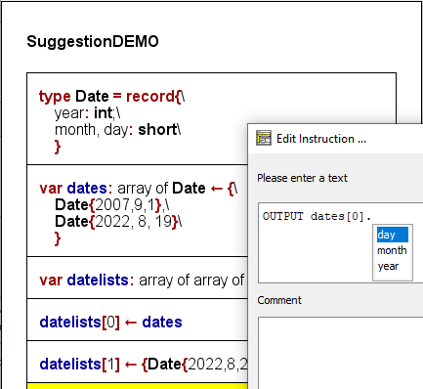The image size is (423, 389).
Task: Pick 'year' from the suggestion list
Action: point(393,266)
